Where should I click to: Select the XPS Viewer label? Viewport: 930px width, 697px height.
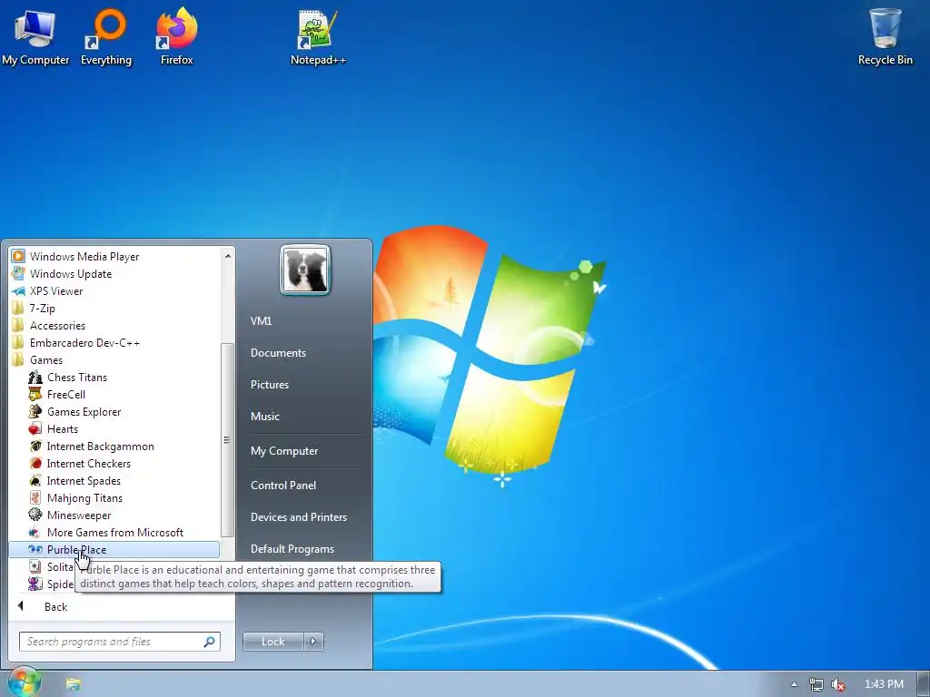(x=56, y=291)
